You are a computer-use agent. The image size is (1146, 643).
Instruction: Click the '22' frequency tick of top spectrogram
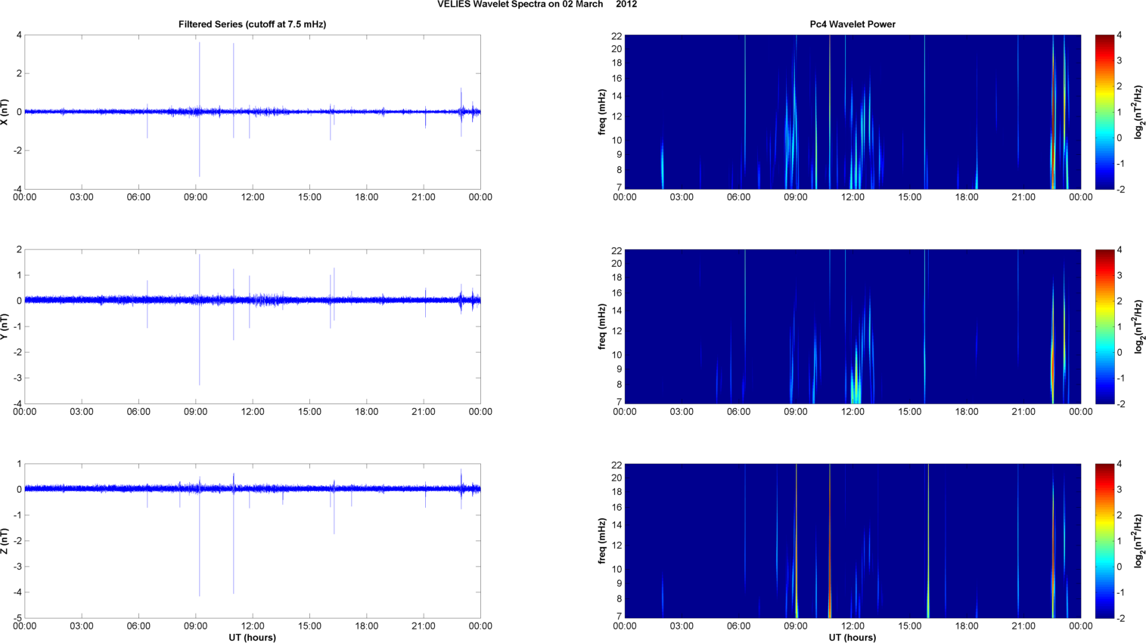(617, 36)
